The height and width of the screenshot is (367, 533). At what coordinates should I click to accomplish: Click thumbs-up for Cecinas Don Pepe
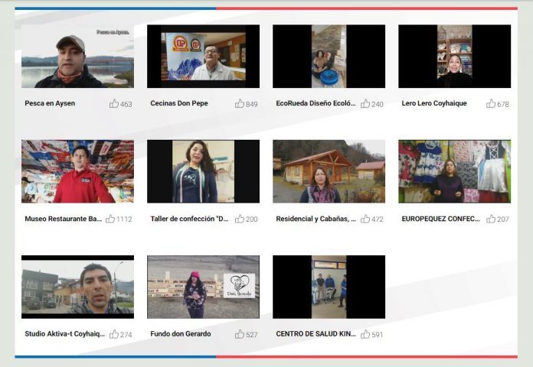240,103
